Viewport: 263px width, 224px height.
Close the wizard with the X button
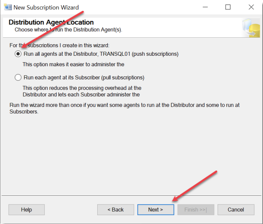click(x=251, y=7)
